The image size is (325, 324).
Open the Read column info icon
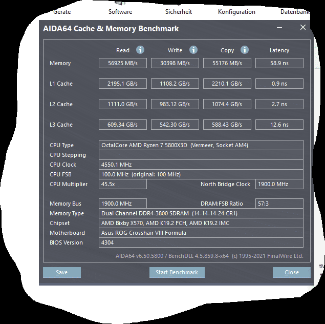tap(140, 50)
